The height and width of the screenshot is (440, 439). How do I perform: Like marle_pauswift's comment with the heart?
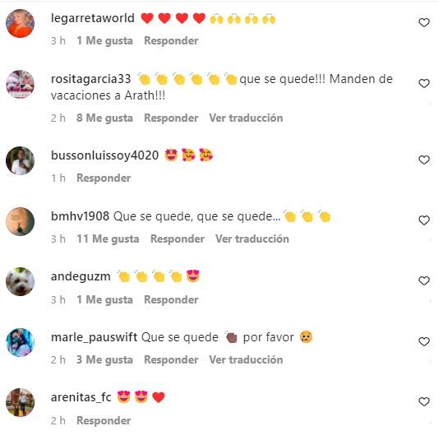(x=424, y=341)
